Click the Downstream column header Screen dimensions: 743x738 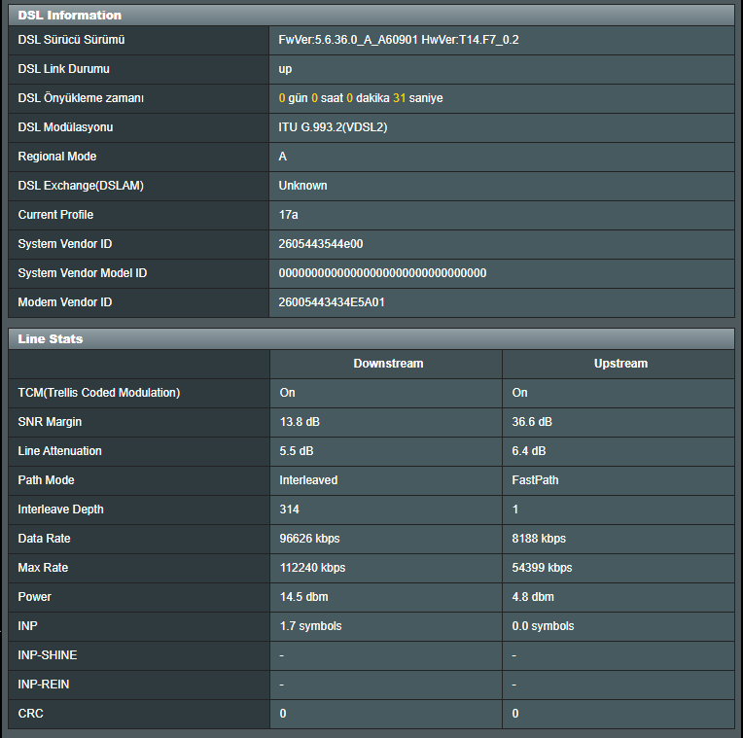388,364
